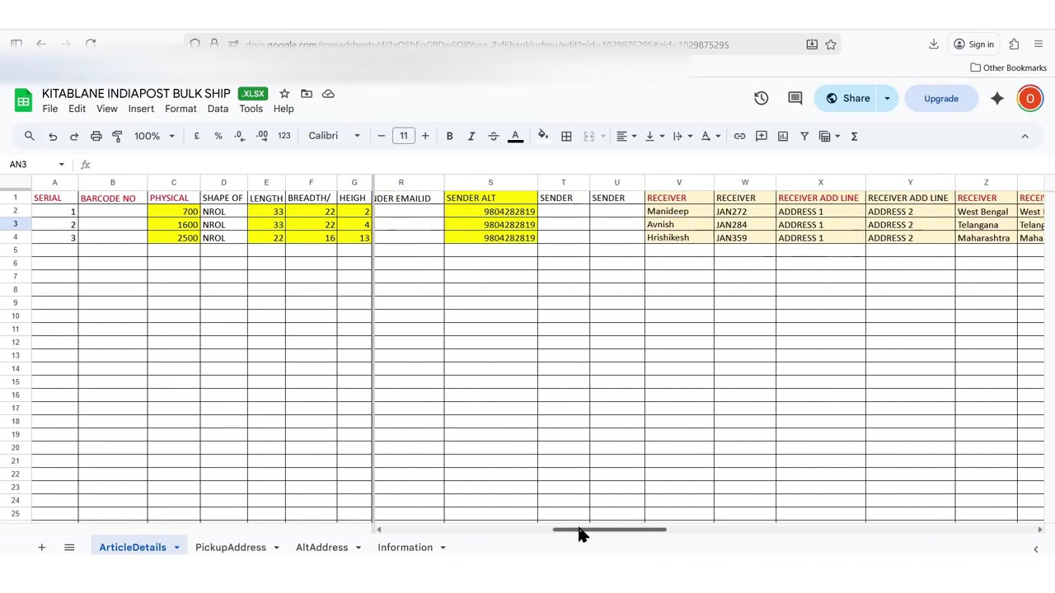Screen dimensions: 1055x593
Task: Redo the last action
Action: [74, 136]
